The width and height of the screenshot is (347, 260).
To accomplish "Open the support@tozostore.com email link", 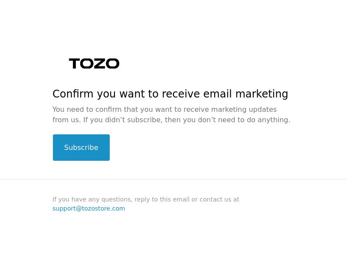I will point(89,208).
